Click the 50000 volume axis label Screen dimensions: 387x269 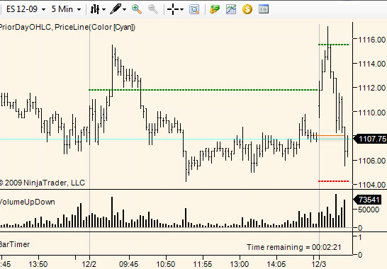pyautogui.click(x=369, y=210)
